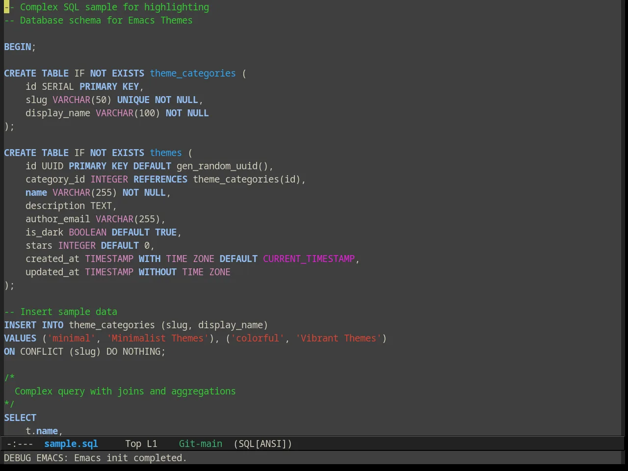Click 'DEFAULT 0' on the stars line
Viewport: 628px width, 471px height.
coord(125,245)
